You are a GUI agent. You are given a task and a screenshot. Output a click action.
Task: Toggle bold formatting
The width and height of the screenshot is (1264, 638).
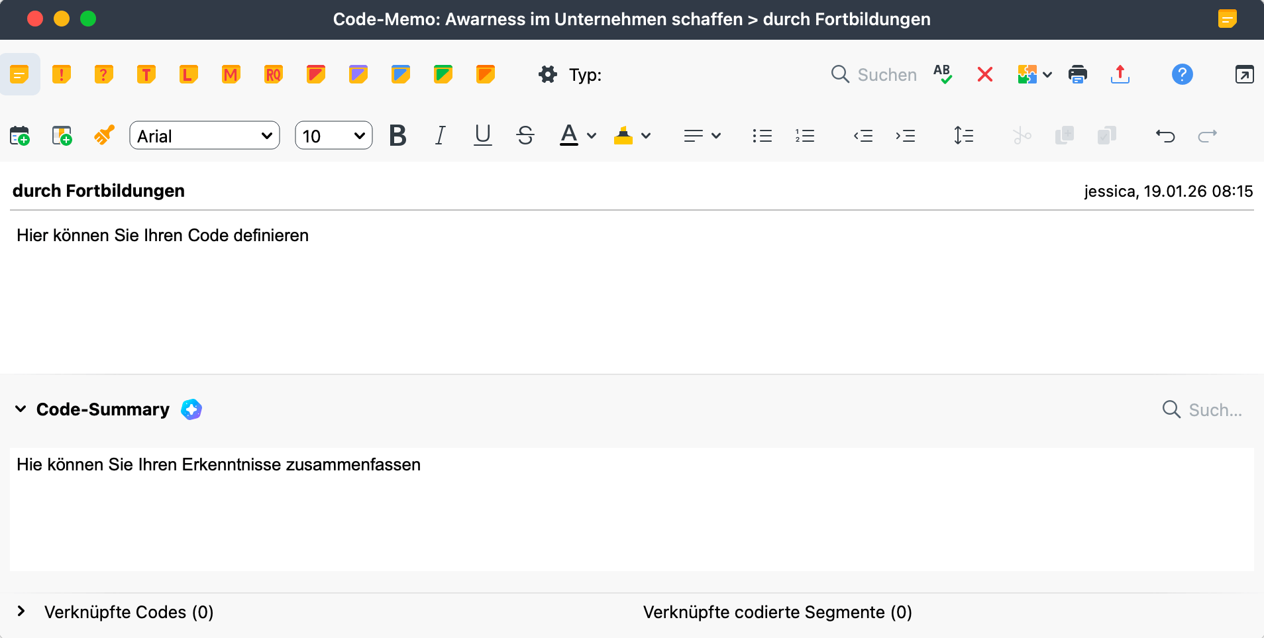click(397, 135)
